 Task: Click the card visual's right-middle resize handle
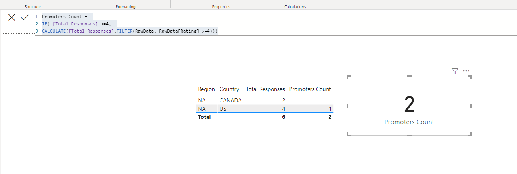coord(471,106)
